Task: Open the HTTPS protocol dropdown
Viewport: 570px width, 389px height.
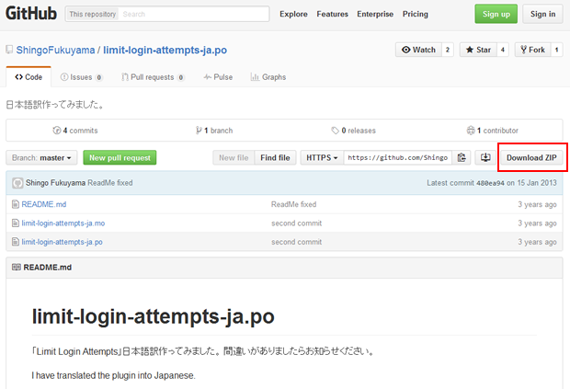Action: (x=322, y=157)
